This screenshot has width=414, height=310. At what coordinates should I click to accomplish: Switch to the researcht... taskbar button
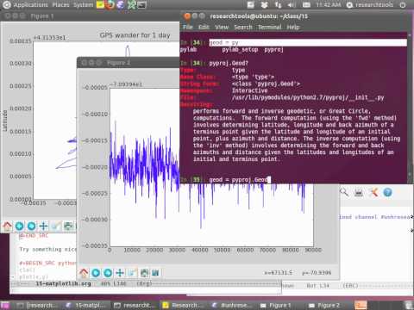tap(135, 305)
